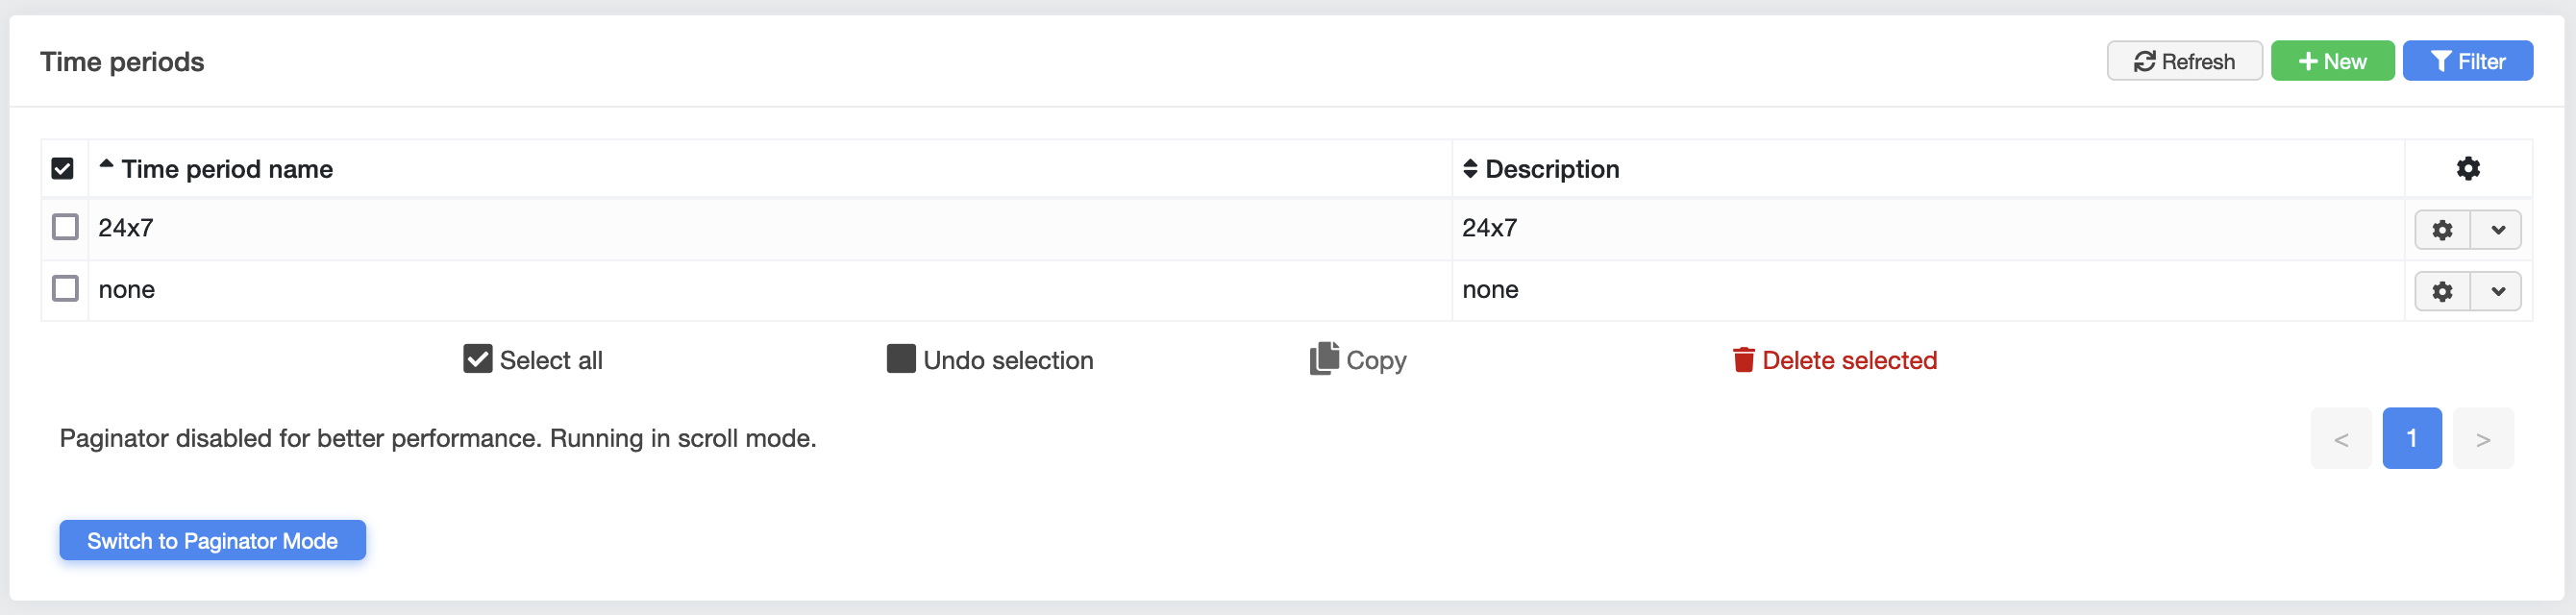Click the green New button
2576x615 pixels.
(x=2332, y=61)
